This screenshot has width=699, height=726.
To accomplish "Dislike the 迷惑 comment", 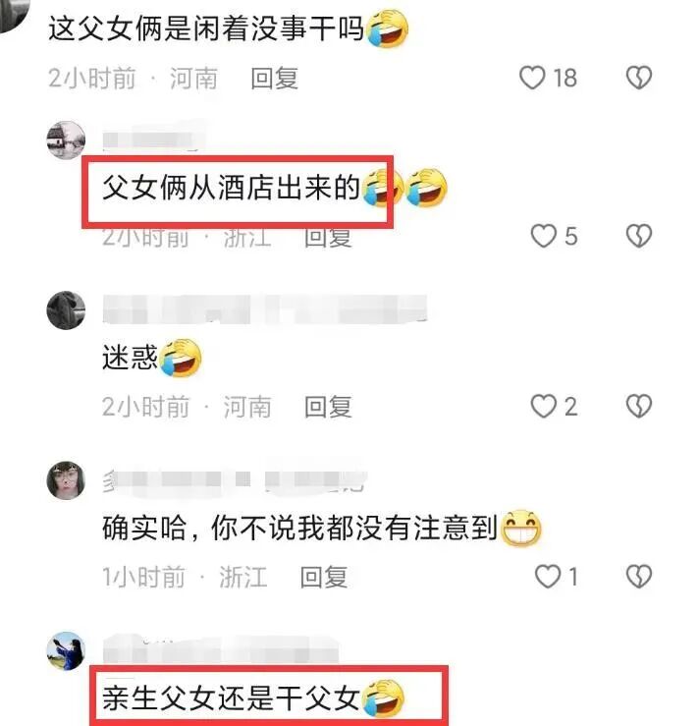I will [639, 406].
